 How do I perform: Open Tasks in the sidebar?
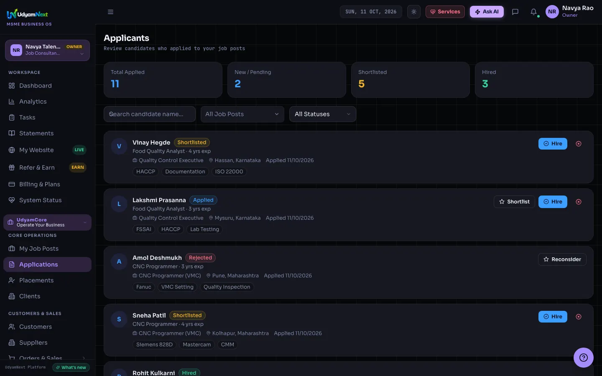coord(47,117)
